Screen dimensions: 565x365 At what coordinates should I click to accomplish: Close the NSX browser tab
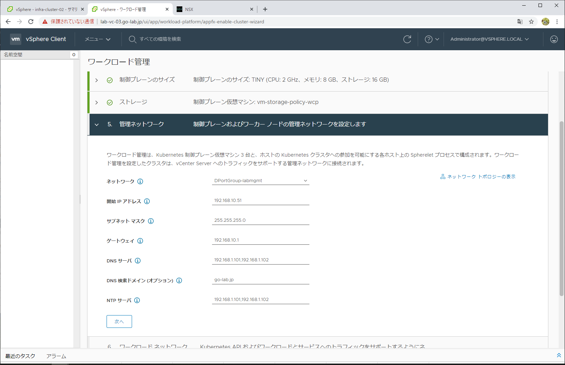pos(252,9)
